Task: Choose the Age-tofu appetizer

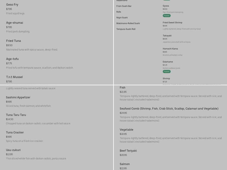Action: (x=12, y=59)
